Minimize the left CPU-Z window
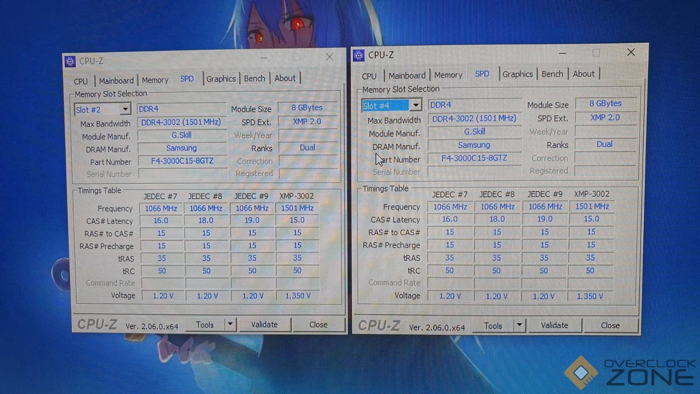This screenshot has width=700, height=394. click(264, 58)
